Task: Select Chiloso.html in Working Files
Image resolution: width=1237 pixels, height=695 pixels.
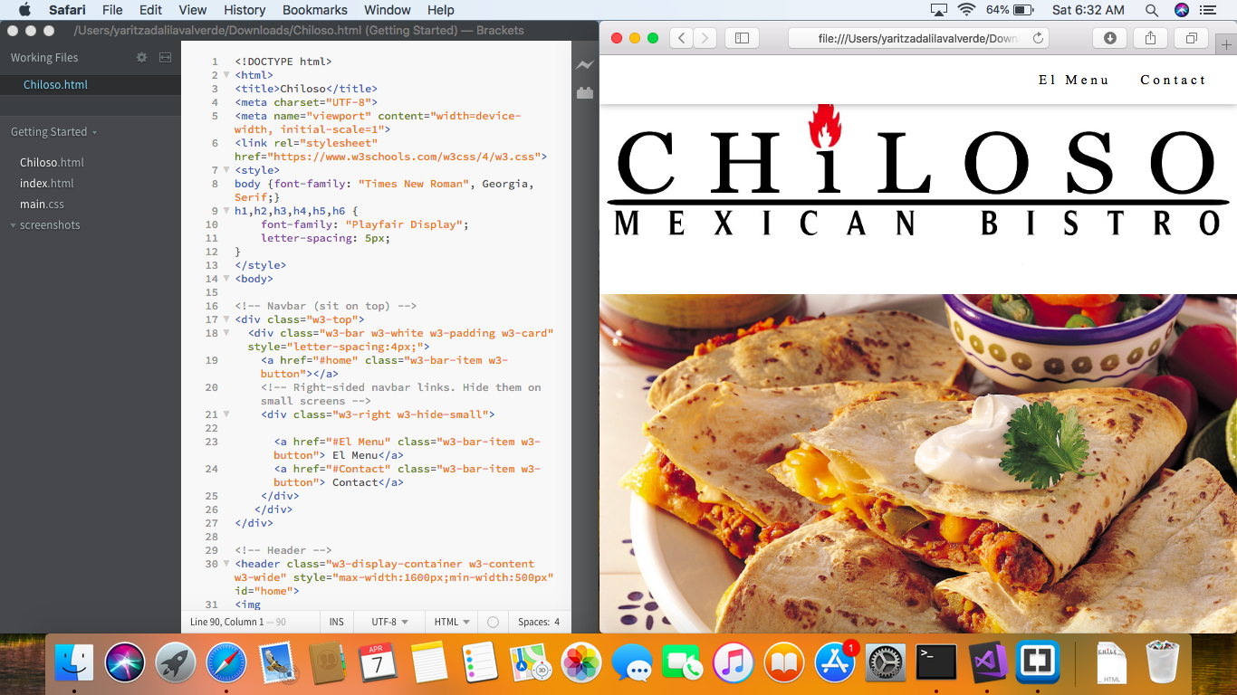Action: point(55,84)
